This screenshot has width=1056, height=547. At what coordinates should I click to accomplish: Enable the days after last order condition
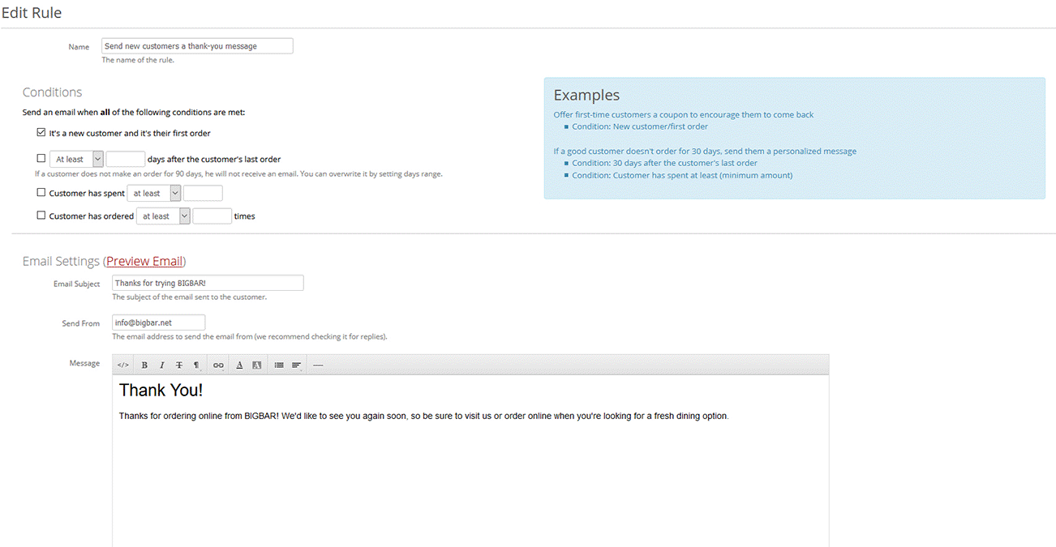pyautogui.click(x=41, y=158)
